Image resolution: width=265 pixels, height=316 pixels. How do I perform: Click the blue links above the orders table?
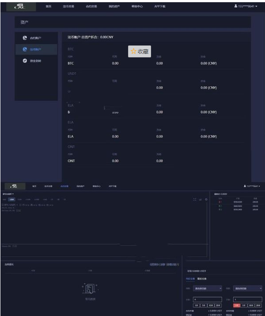[164, 264]
